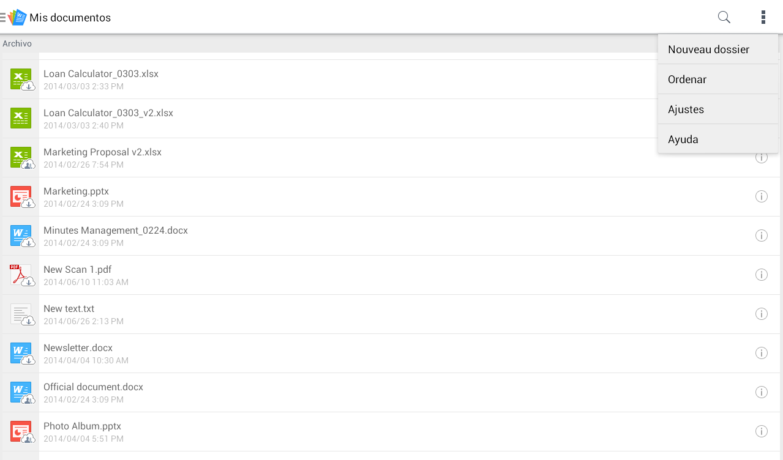This screenshot has width=783, height=460.
Task: Open the search magnifier icon
Action: click(x=724, y=17)
